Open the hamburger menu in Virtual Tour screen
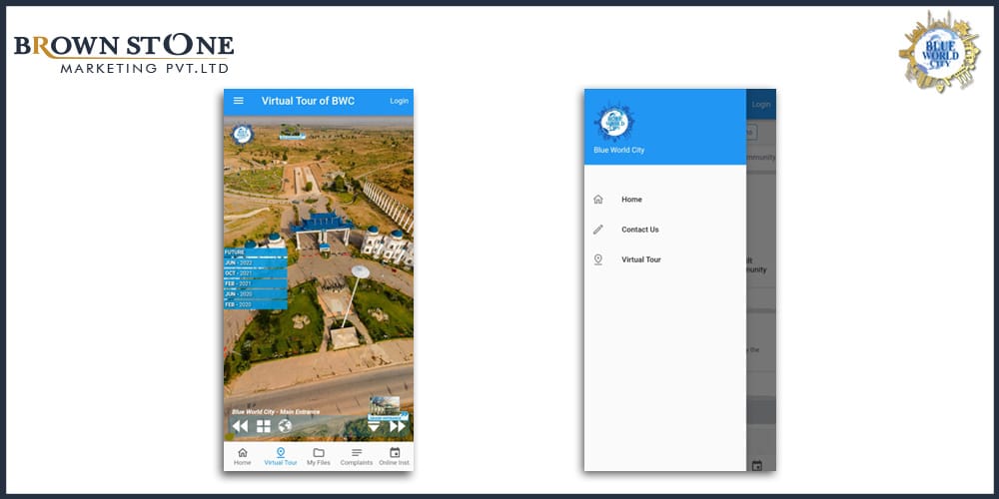999x499 pixels. (x=239, y=101)
